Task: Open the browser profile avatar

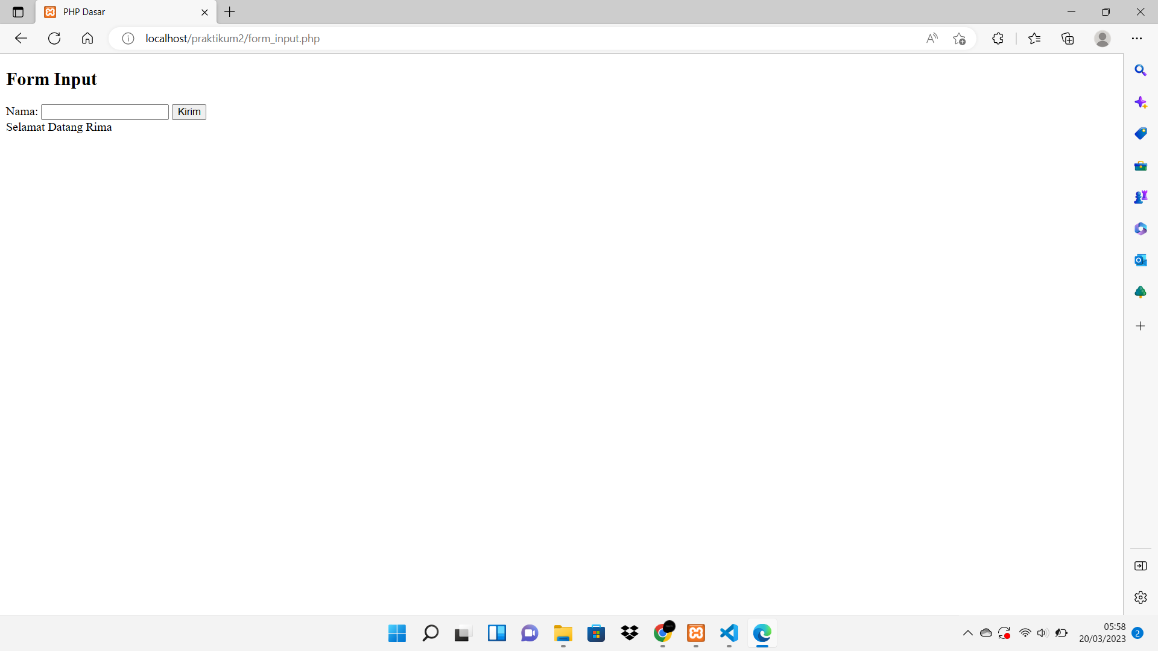Action: 1102,39
